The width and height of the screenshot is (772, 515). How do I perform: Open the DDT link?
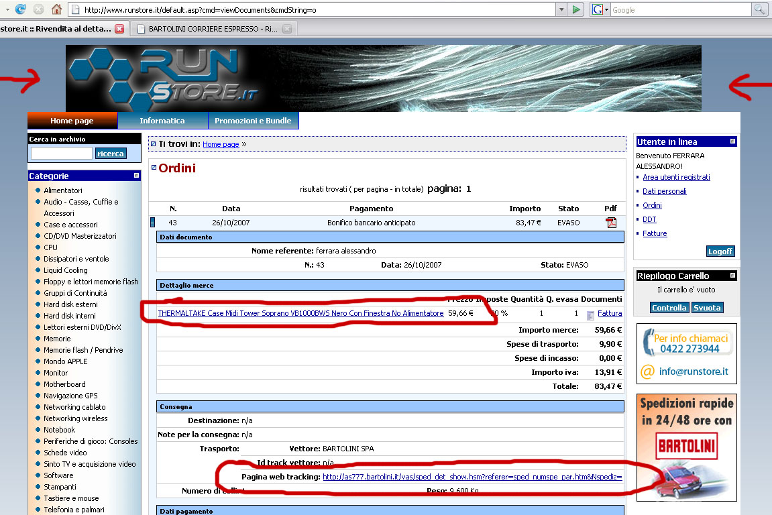point(649,219)
